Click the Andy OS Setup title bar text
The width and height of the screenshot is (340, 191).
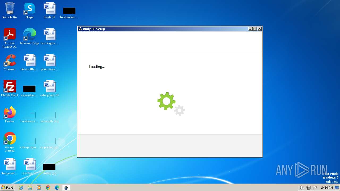click(x=94, y=29)
